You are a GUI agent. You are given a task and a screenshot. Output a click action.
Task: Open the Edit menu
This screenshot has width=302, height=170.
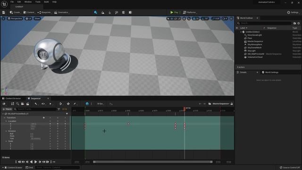(19, 2)
